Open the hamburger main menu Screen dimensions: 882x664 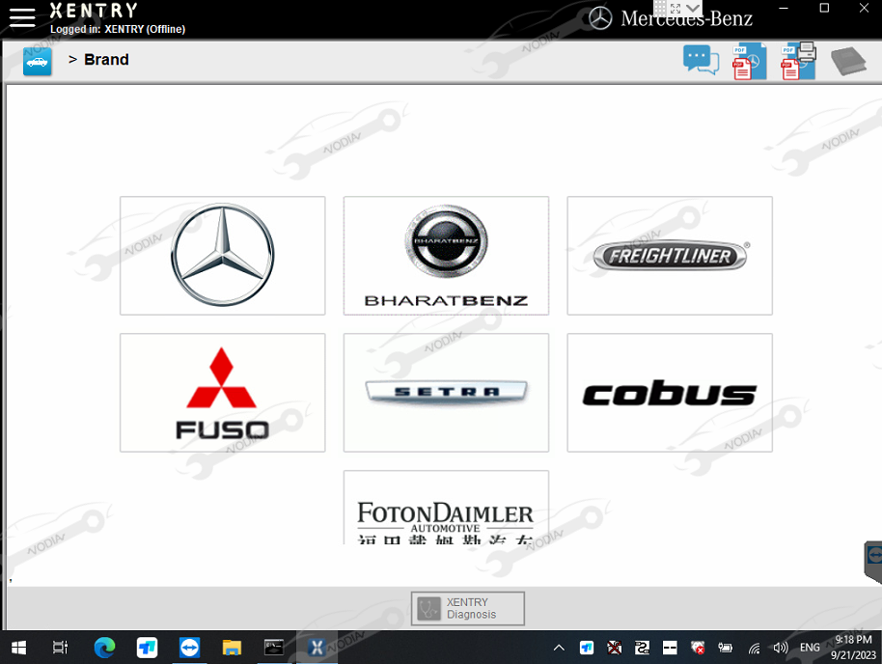pos(22,17)
